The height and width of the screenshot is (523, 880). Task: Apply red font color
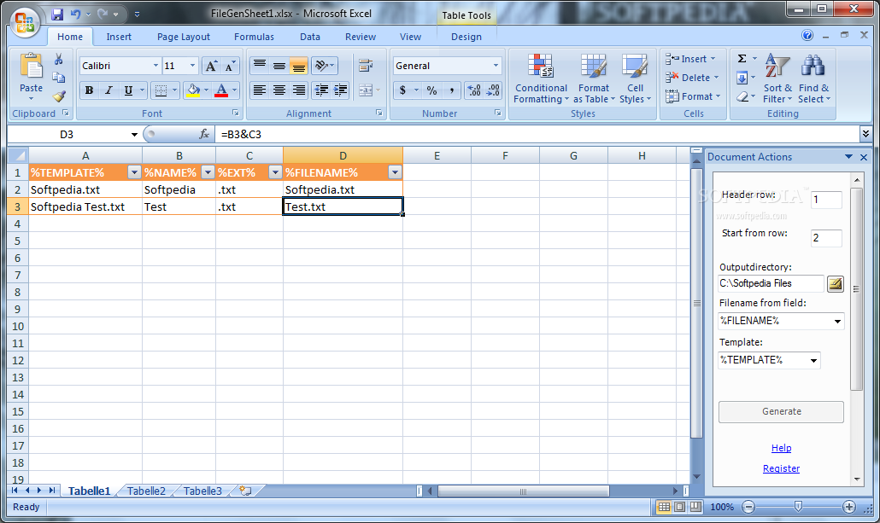221,90
